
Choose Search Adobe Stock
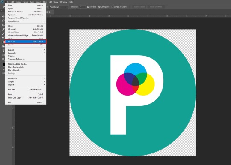[x=26, y=64]
